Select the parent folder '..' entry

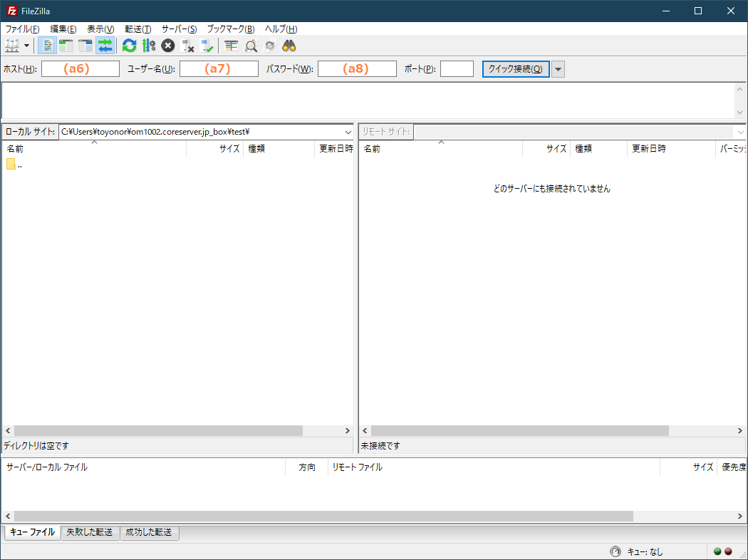coord(14,165)
